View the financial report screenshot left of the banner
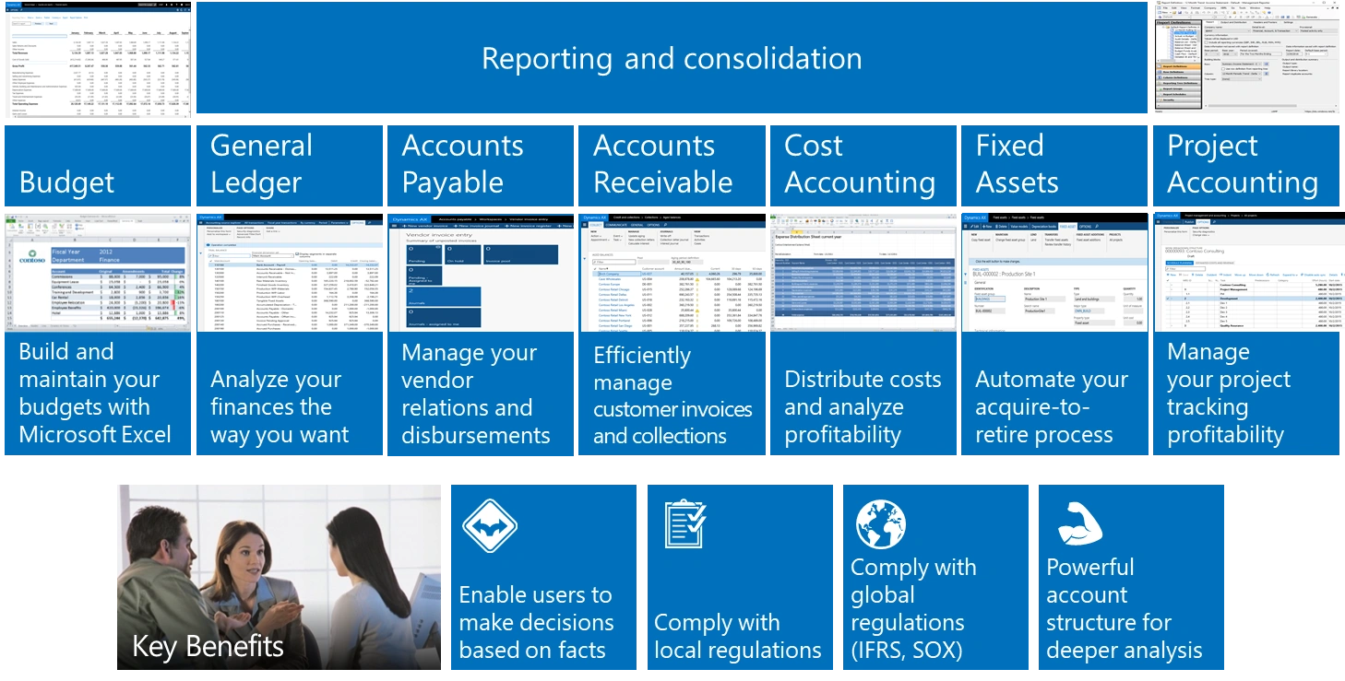This screenshot has height=681, width=1345. click(97, 58)
